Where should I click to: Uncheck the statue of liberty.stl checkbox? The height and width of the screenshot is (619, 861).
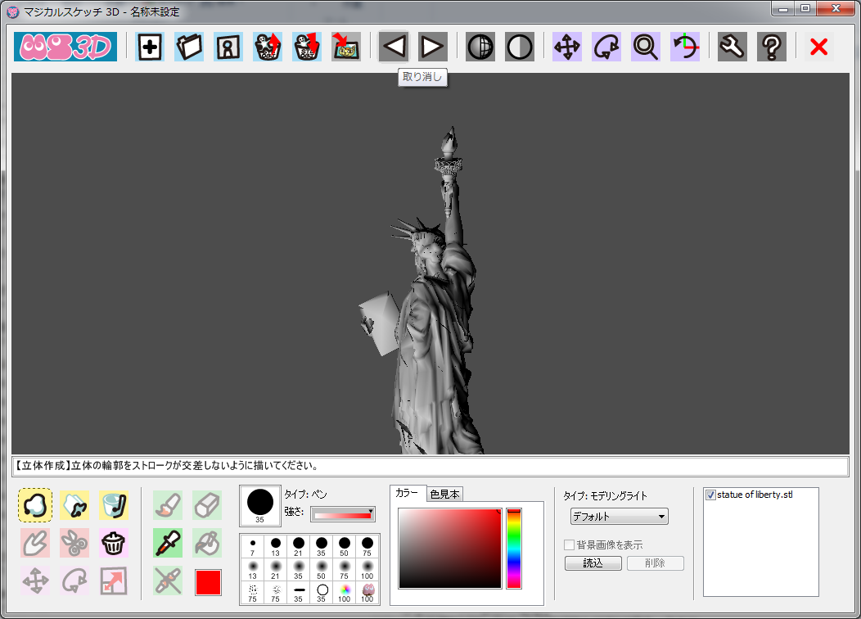tap(710, 495)
